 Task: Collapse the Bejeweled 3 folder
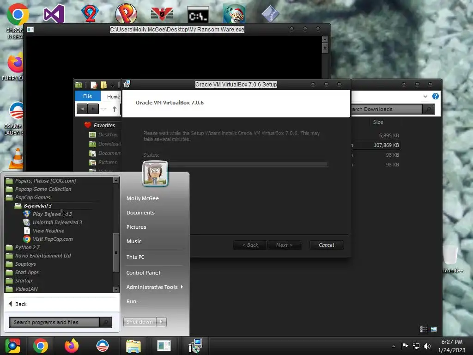coord(38,206)
